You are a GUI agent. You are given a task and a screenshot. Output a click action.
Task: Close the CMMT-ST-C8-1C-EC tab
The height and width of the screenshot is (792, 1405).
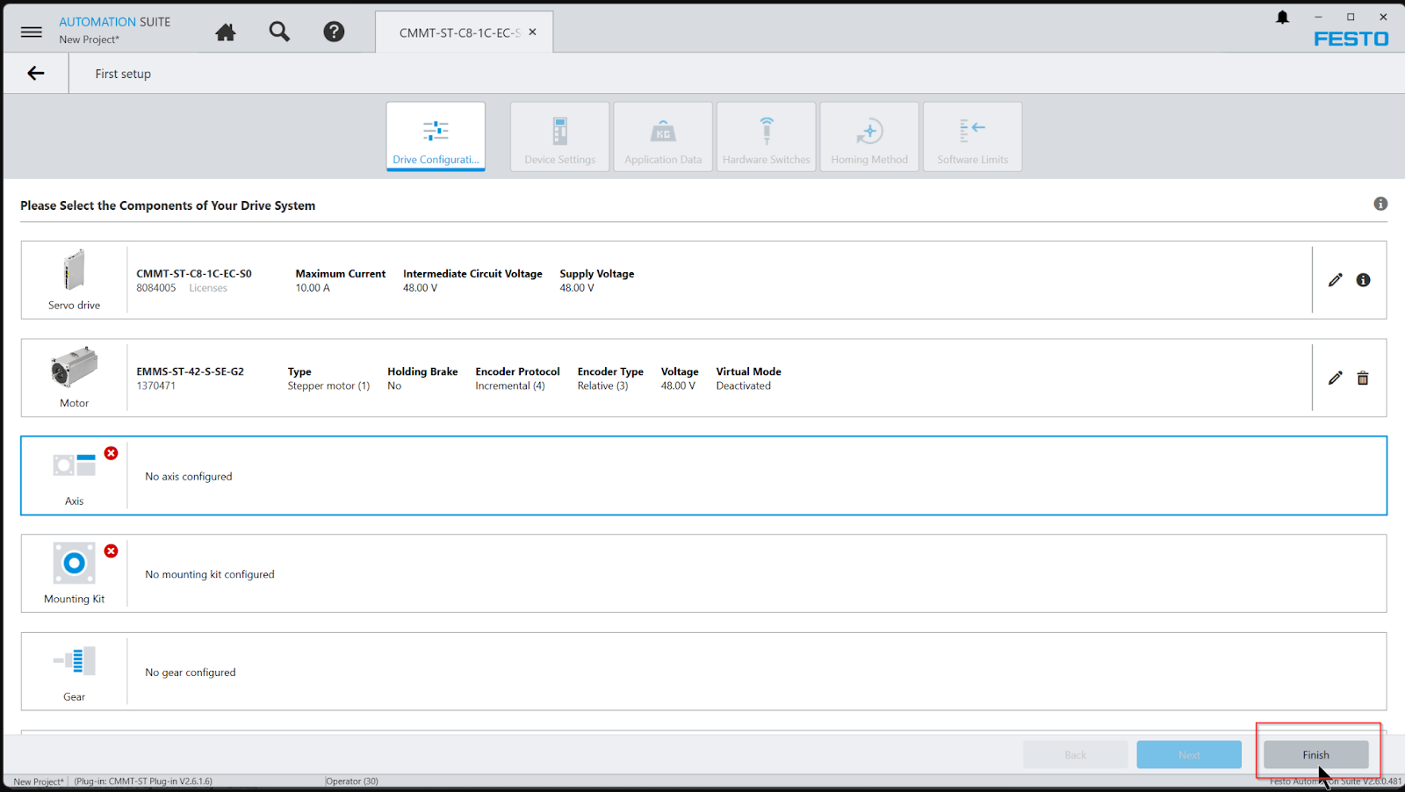[532, 32]
